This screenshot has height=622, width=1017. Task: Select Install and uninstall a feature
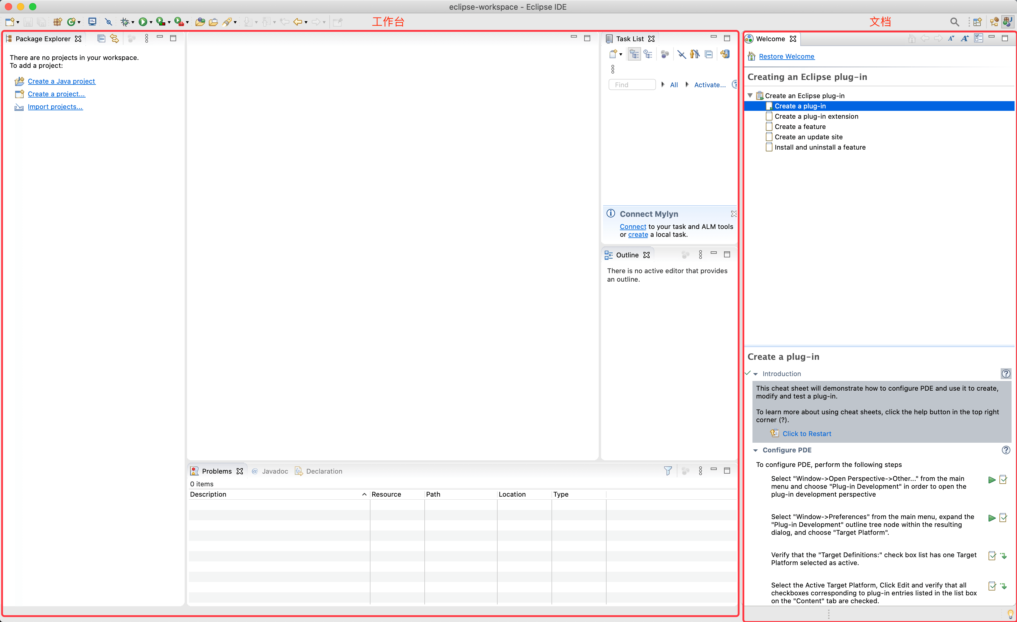pos(820,147)
